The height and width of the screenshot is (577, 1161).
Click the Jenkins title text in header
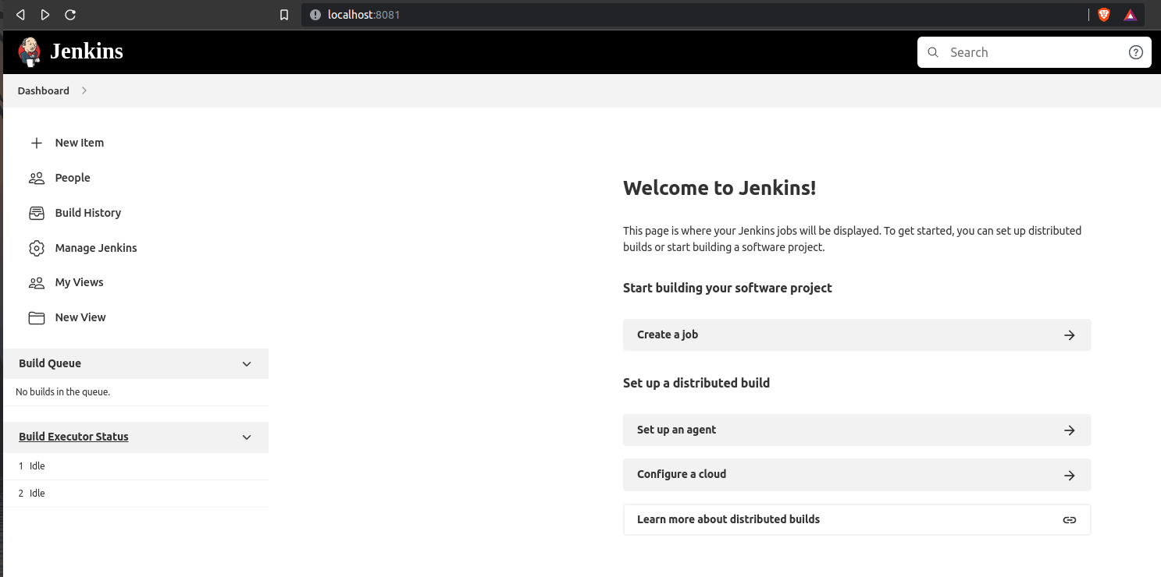pyautogui.click(x=87, y=51)
